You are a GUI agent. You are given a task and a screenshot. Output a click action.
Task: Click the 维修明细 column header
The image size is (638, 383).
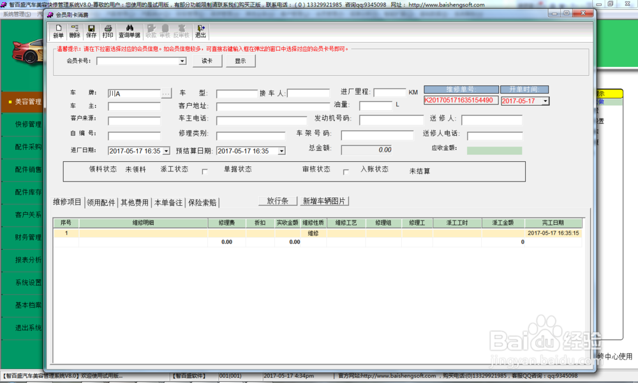pyautogui.click(x=143, y=223)
